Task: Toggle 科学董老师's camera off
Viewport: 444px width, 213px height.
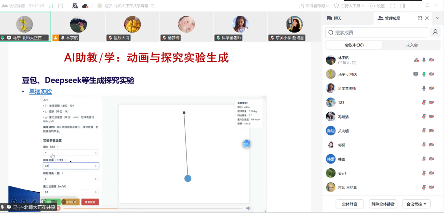Action: tap(431, 88)
